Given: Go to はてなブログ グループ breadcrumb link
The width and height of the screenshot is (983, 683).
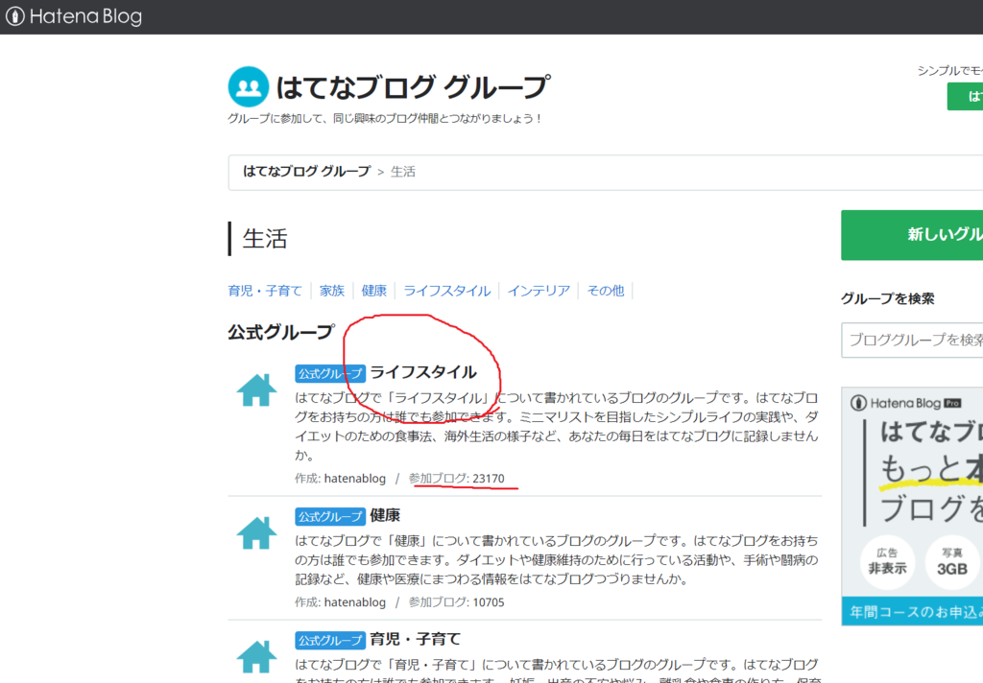Looking at the screenshot, I should tap(306, 171).
